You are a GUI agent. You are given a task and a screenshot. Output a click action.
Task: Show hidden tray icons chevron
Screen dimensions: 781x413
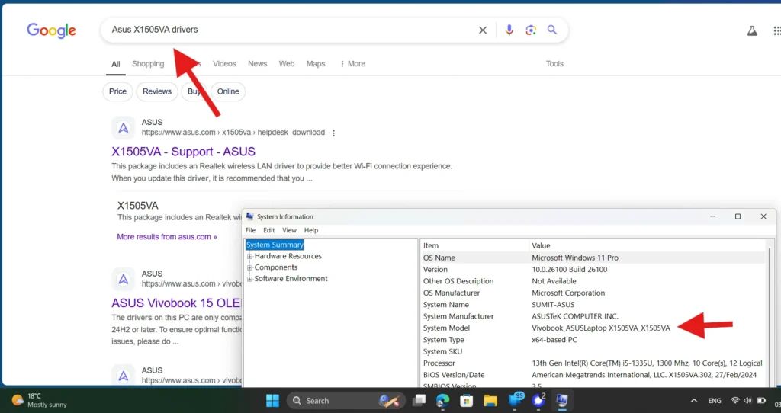(693, 401)
